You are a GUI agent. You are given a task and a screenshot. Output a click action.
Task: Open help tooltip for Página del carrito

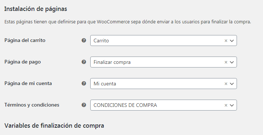[x=84, y=40]
